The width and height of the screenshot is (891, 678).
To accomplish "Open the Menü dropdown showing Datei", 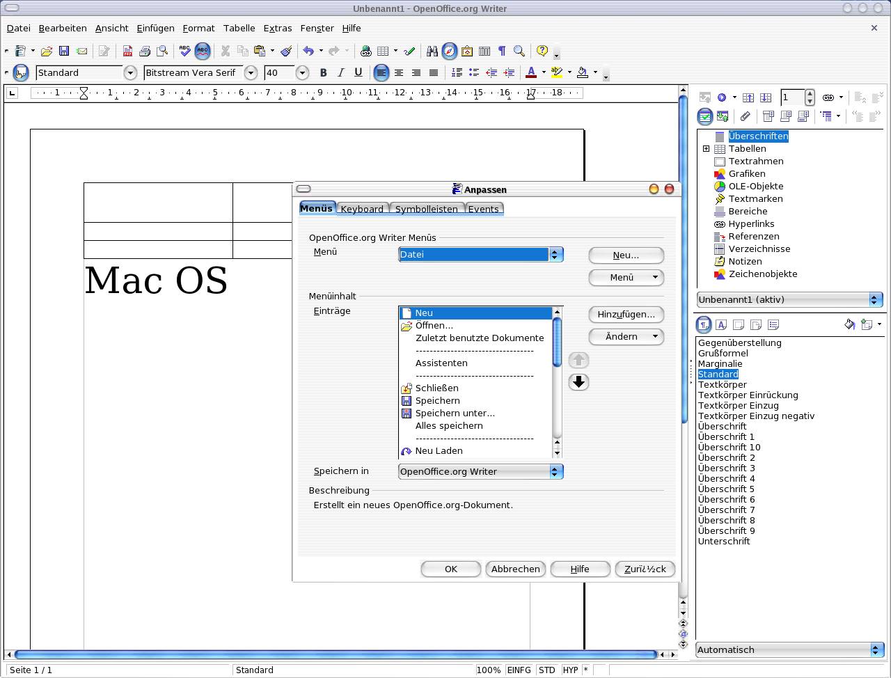I will coord(480,254).
